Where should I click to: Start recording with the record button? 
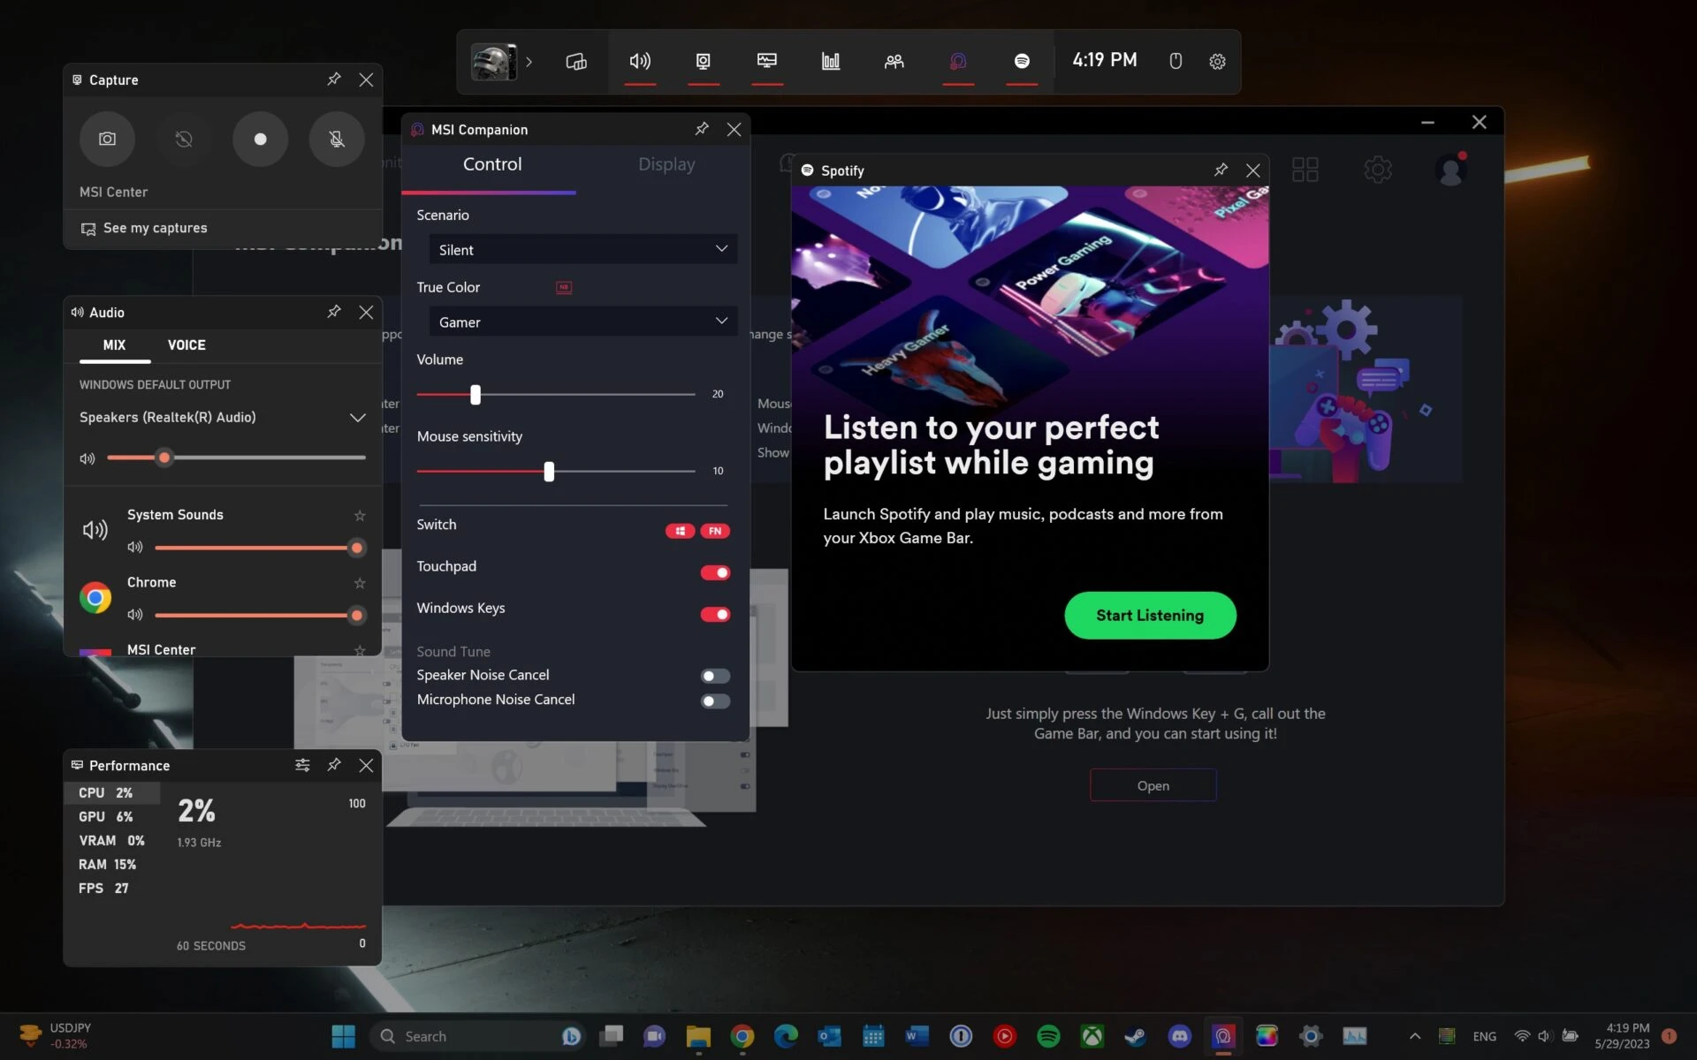coord(260,139)
